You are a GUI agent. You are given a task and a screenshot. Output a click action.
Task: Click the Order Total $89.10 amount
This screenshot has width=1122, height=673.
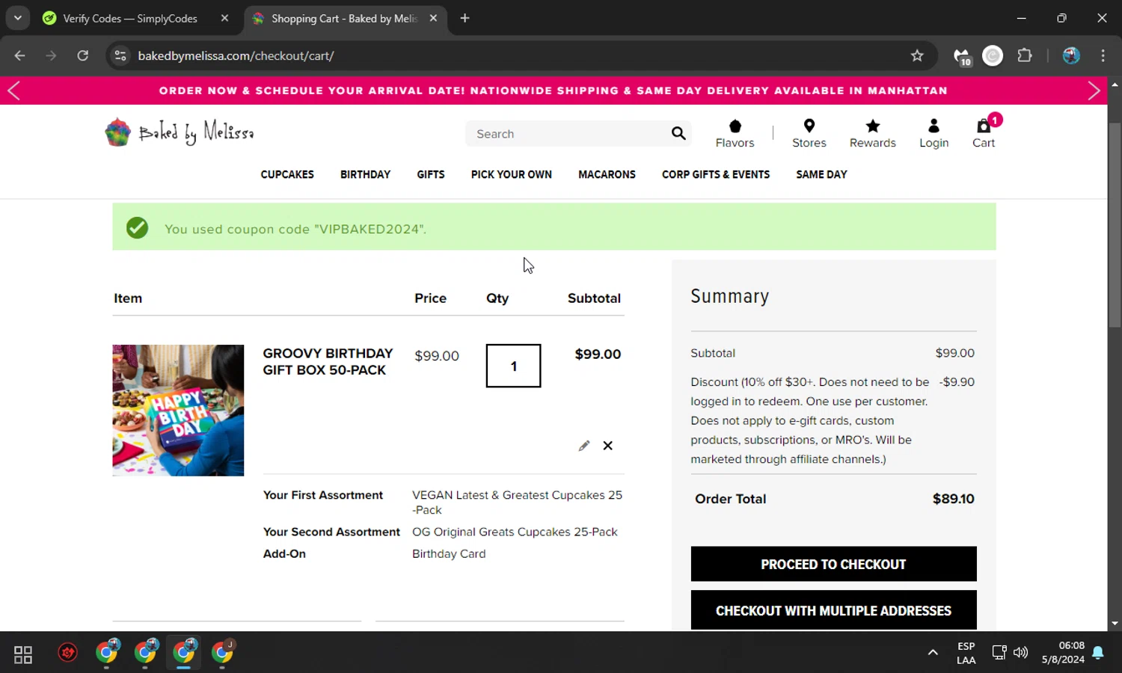pyautogui.click(x=953, y=499)
